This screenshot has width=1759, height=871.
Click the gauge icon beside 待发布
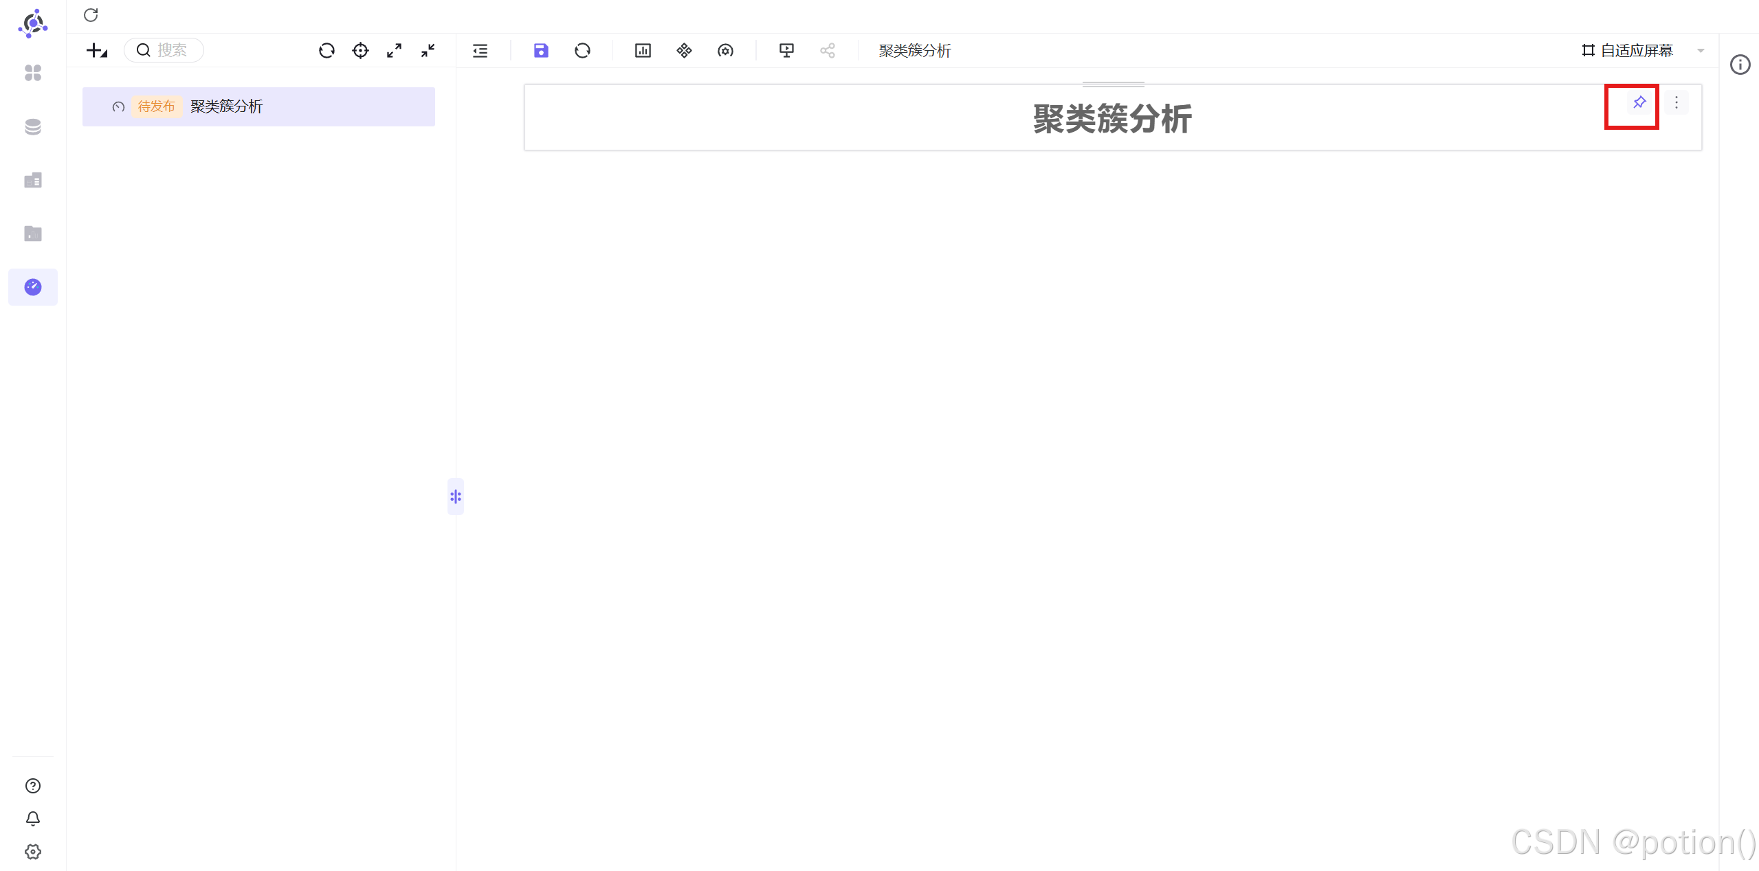(x=118, y=106)
